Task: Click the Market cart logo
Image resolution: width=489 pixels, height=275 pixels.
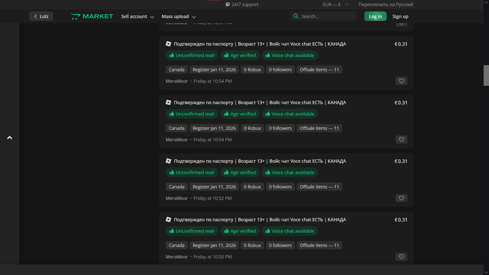Action: pyautogui.click(x=75, y=16)
